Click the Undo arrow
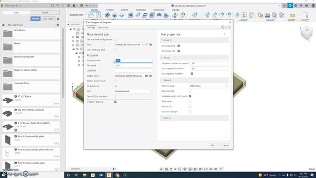The image size is (316, 178). 87,5
